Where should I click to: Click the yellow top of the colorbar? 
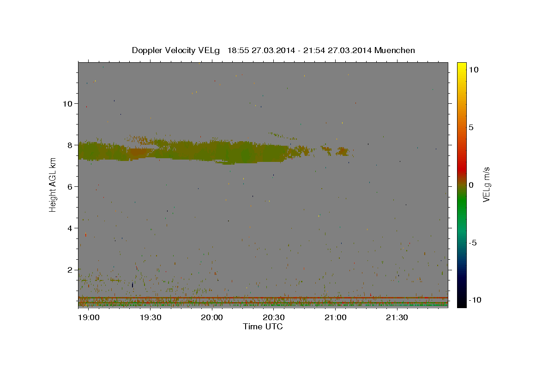pos(461,67)
